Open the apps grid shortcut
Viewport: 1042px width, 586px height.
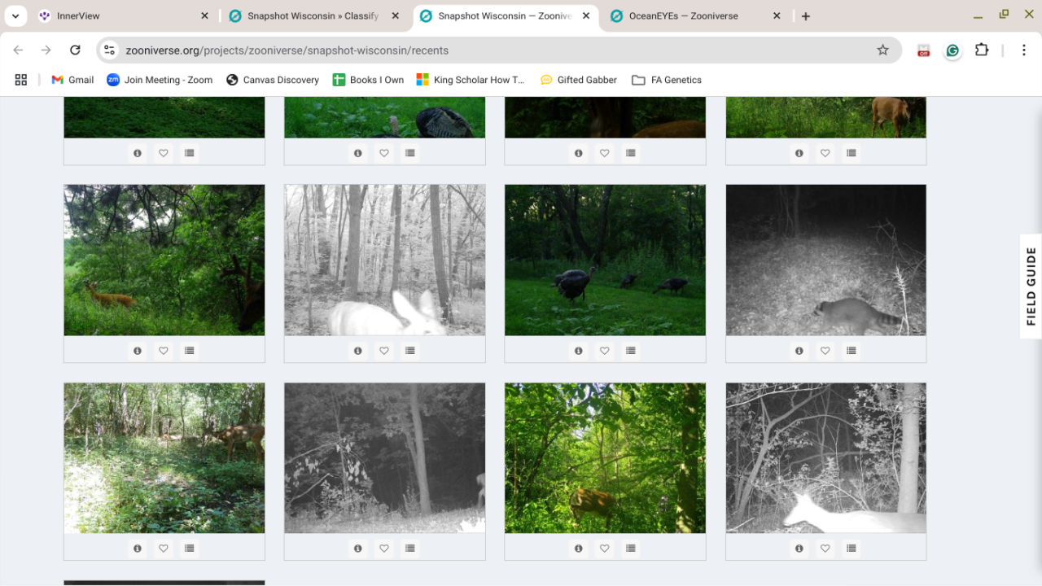(x=21, y=80)
